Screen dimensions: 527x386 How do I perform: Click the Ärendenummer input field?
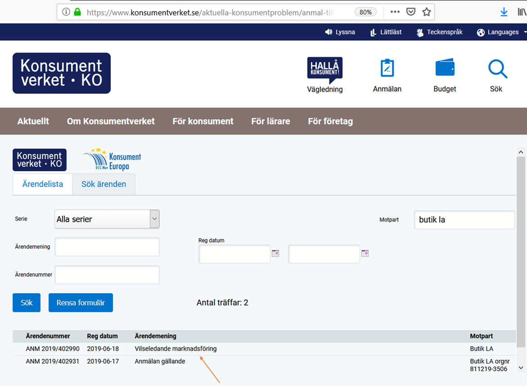coord(107,275)
